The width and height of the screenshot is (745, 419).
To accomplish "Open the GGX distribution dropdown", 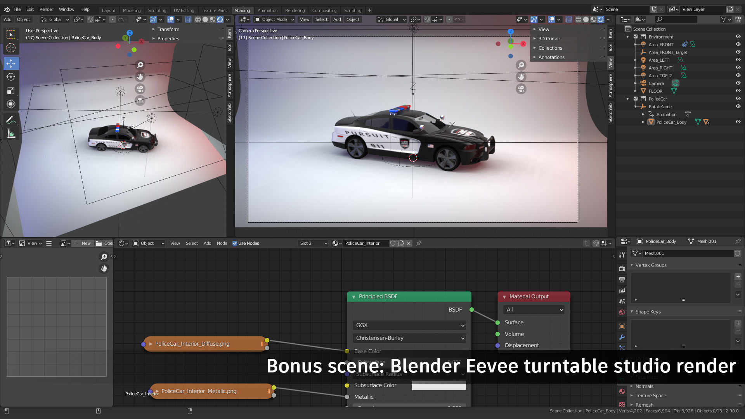I will [x=409, y=325].
